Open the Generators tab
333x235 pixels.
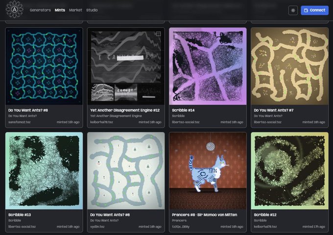pos(40,10)
